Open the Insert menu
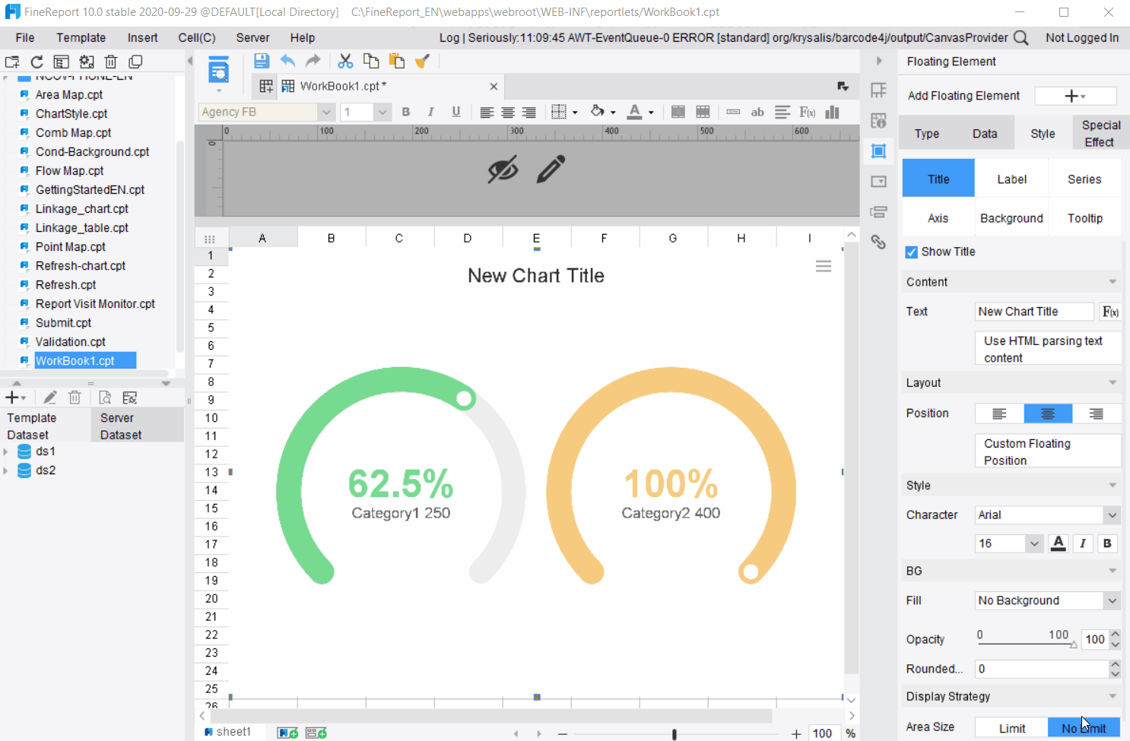The width and height of the screenshot is (1130, 741). pos(142,37)
